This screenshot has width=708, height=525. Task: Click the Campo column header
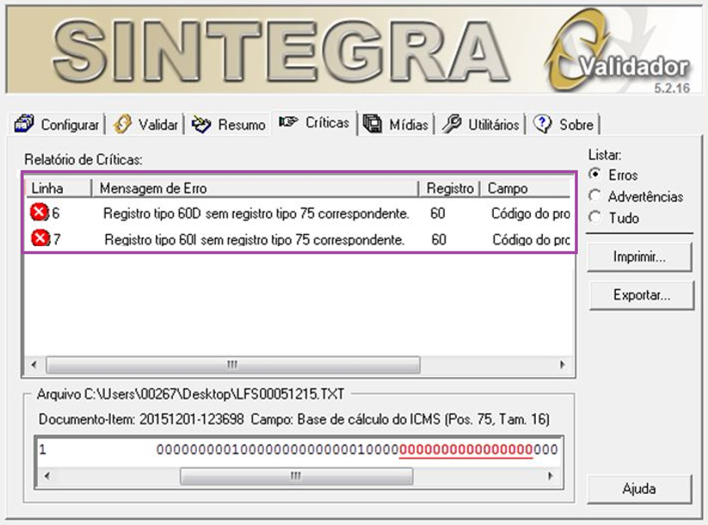[525, 188]
